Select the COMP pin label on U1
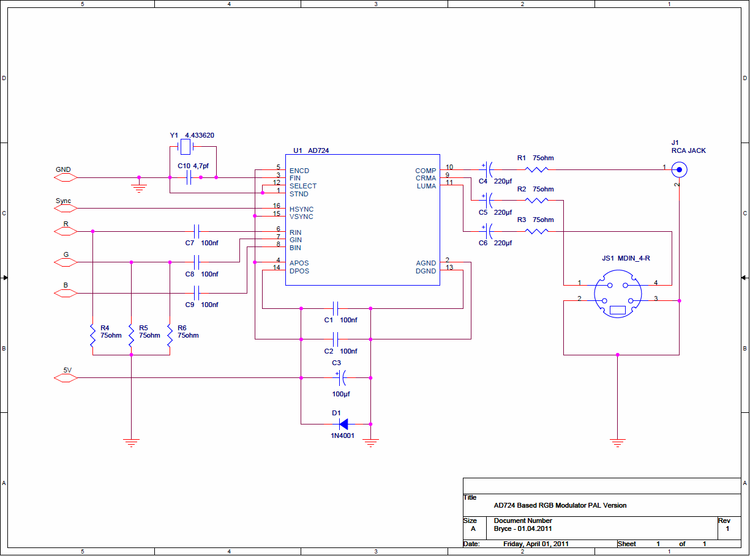 pos(426,171)
